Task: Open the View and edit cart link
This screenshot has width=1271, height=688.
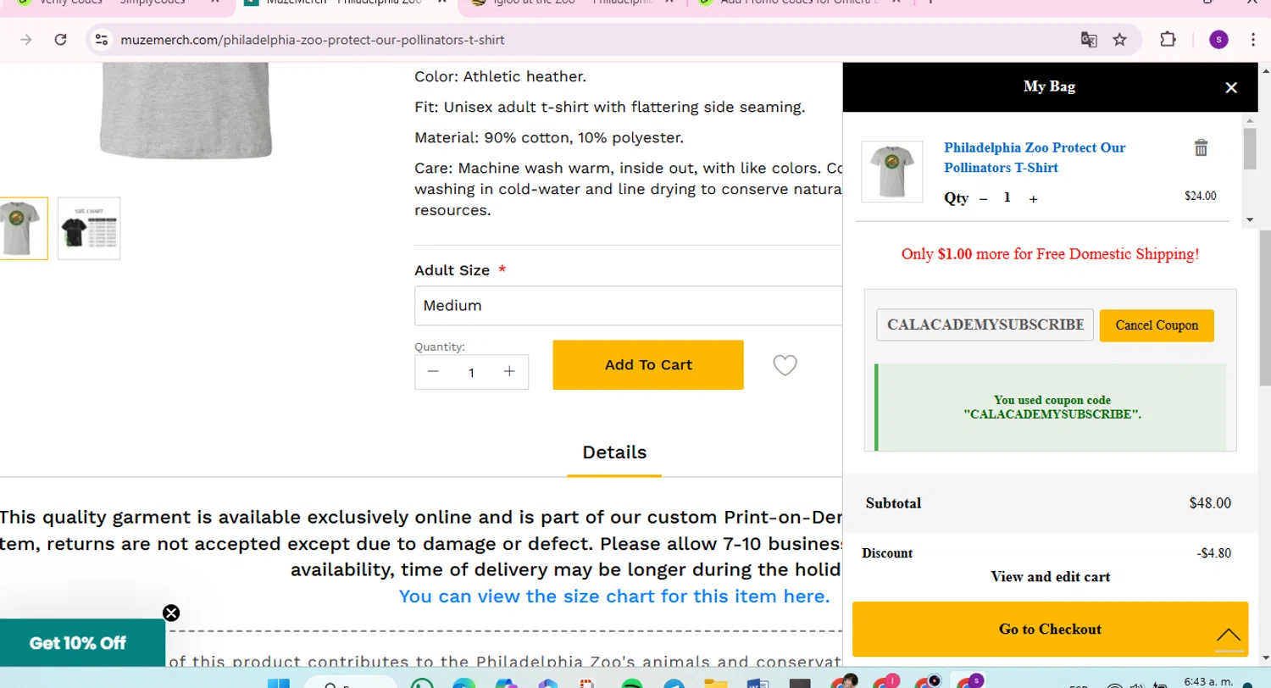Action: click(1050, 577)
